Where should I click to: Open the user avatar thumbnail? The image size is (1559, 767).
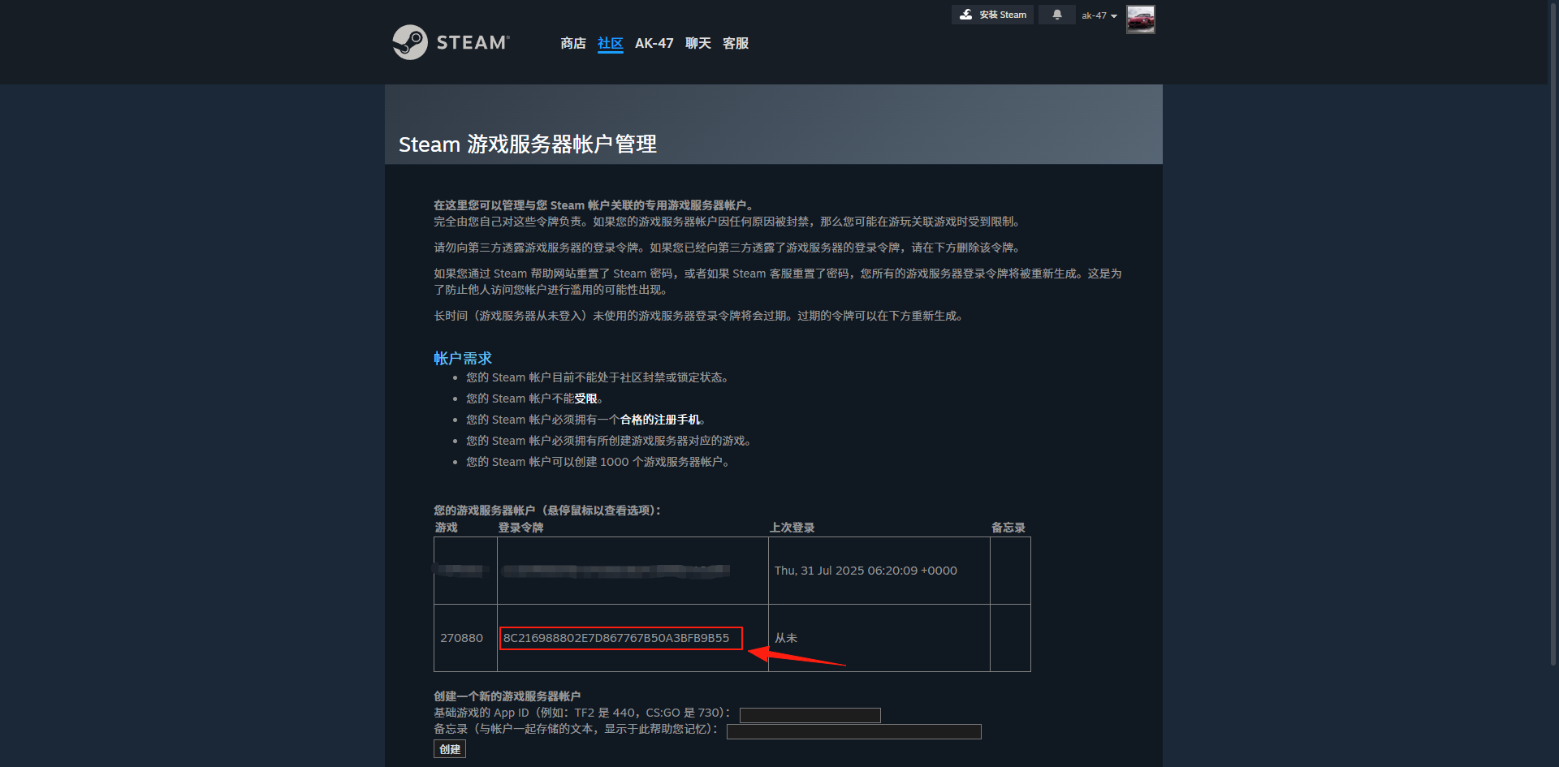[1140, 19]
